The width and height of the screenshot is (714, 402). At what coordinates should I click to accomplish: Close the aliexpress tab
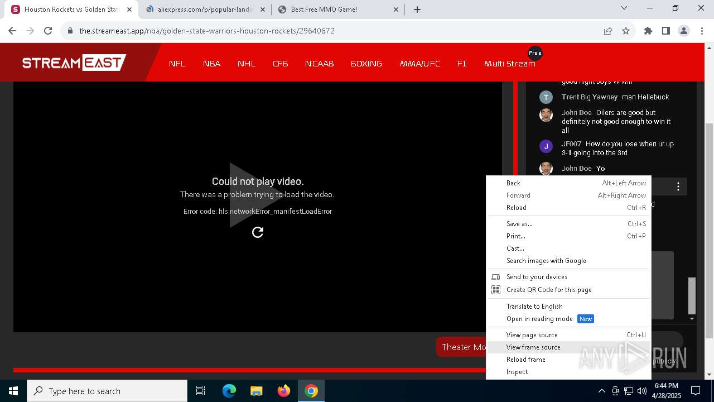(263, 9)
